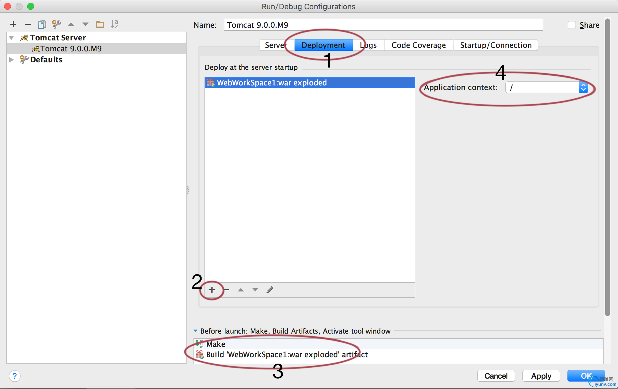Screen dimensions: 618x389
Task: Click the add new configuration plus icon
Action: 13,24
